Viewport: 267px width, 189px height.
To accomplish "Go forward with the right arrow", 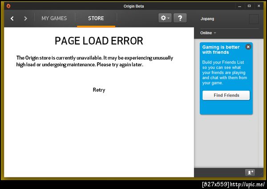I will pyautogui.click(x=25, y=18).
